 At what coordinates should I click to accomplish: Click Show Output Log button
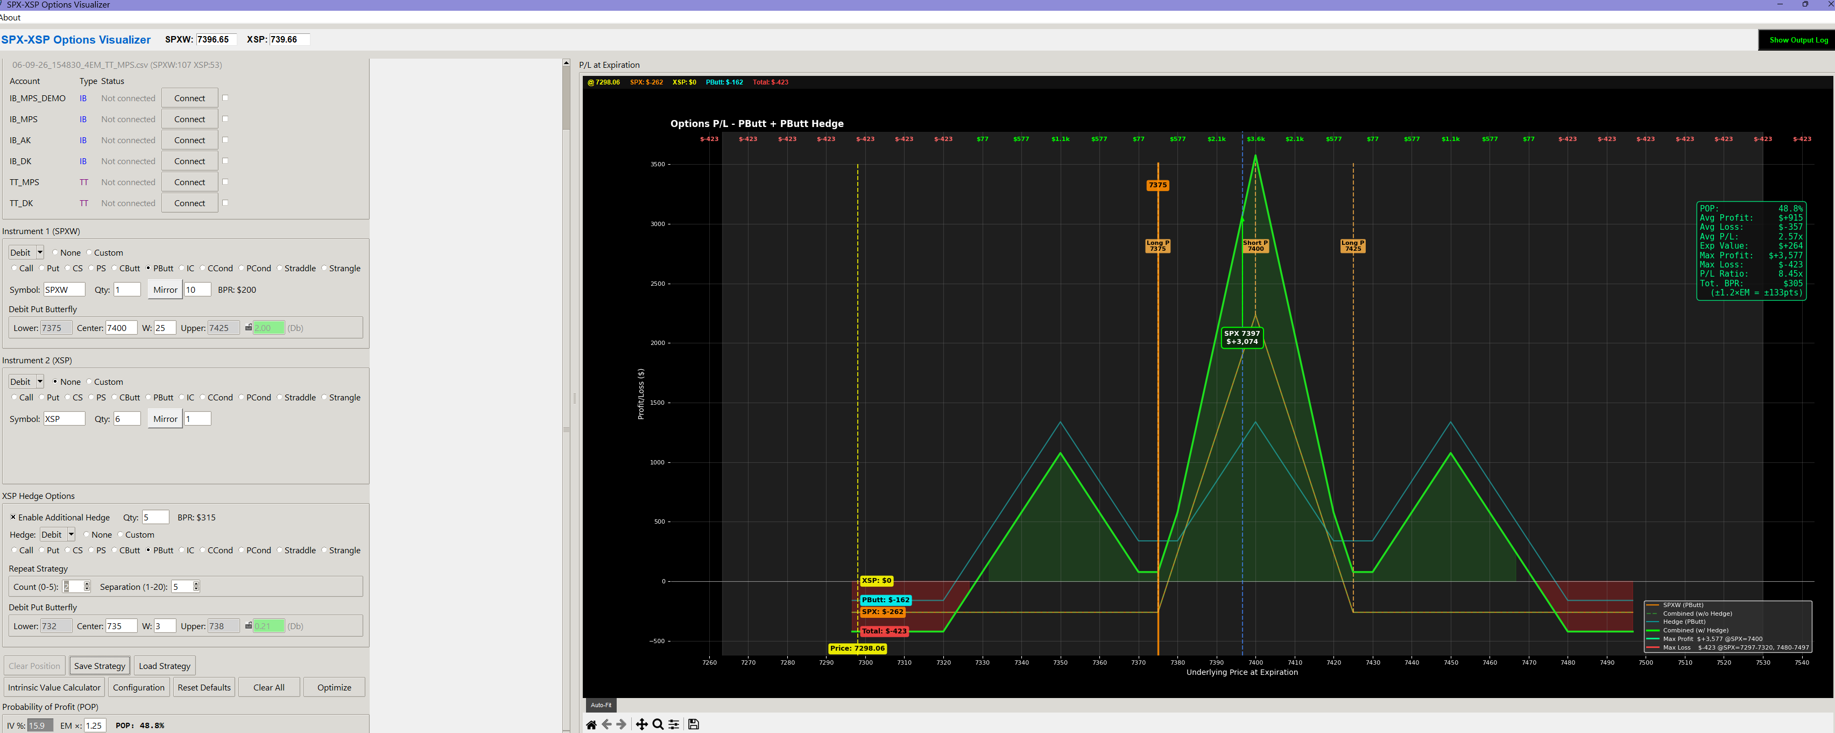click(1798, 40)
